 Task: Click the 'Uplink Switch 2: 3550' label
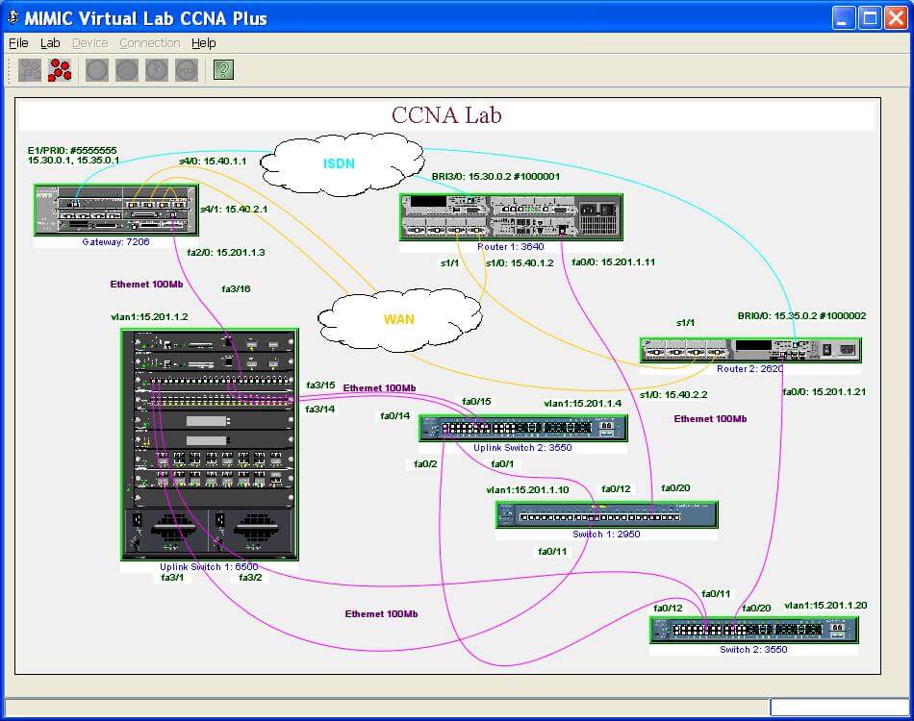point(522,447)
